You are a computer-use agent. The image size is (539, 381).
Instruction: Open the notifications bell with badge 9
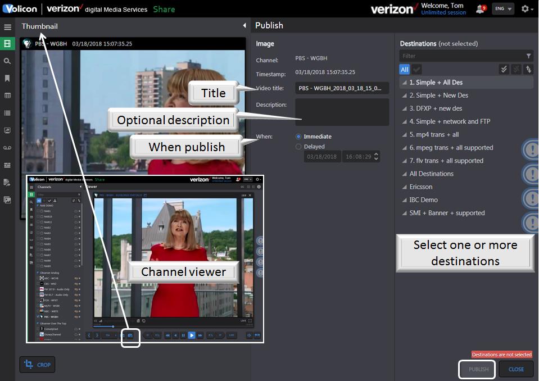click(479, 9)
